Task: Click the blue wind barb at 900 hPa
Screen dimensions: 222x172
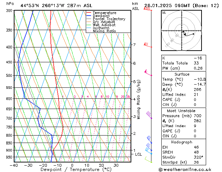Action: pos(149,147)
